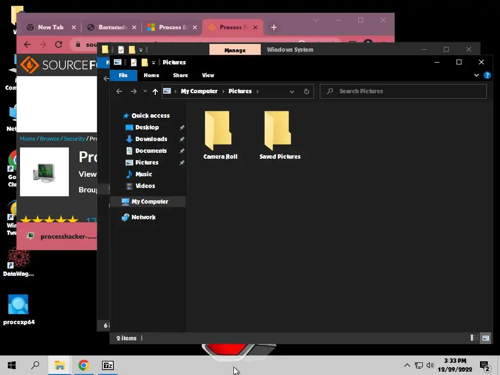Screen dimensions: 500x375
Task: Open Customize Quick Access Toolbar dropdown
Action: (x=153, y=63)
